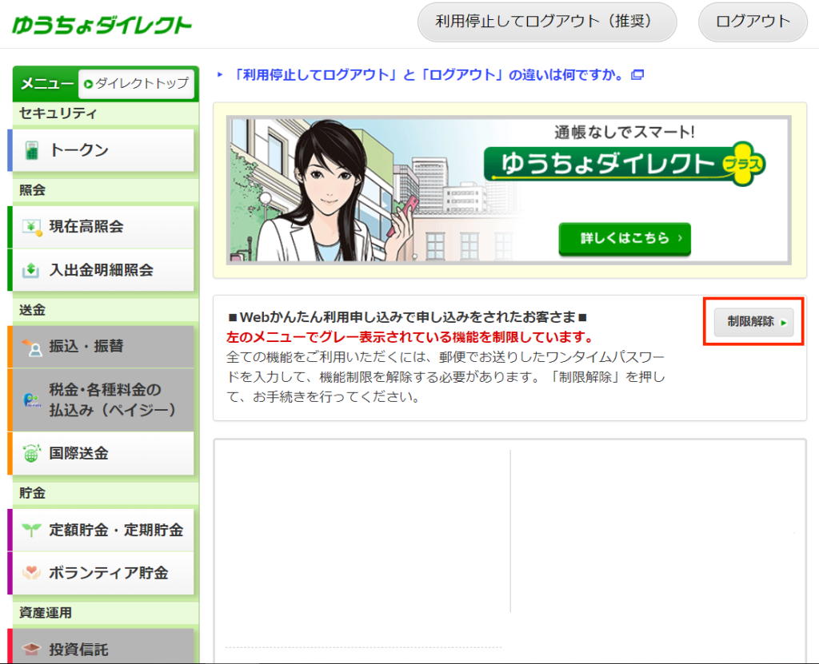Click the 振込・振替 transfer person icon

click(x=34, y=348)
